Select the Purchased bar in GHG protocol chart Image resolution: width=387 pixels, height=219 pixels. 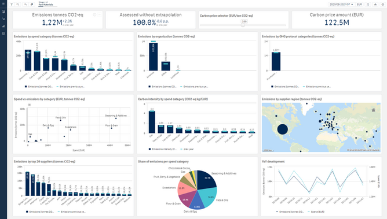pyautogui.click(x=276, y=61)
